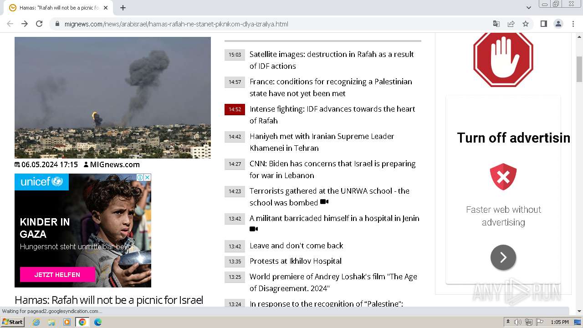Launch Internet Explorer from taskbar

36,322
